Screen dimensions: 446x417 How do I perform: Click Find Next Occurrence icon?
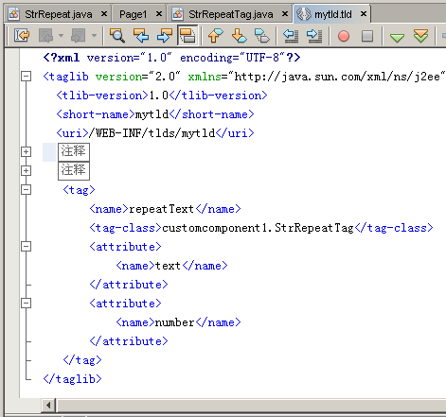pyautogui.click(x=164, y=35)
